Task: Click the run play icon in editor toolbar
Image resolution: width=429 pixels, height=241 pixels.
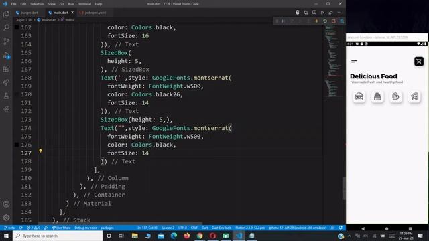Action: tap(322, 13)
